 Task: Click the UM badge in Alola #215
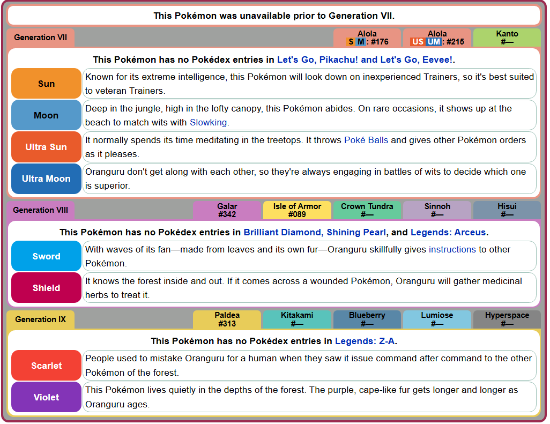[434, 42]
